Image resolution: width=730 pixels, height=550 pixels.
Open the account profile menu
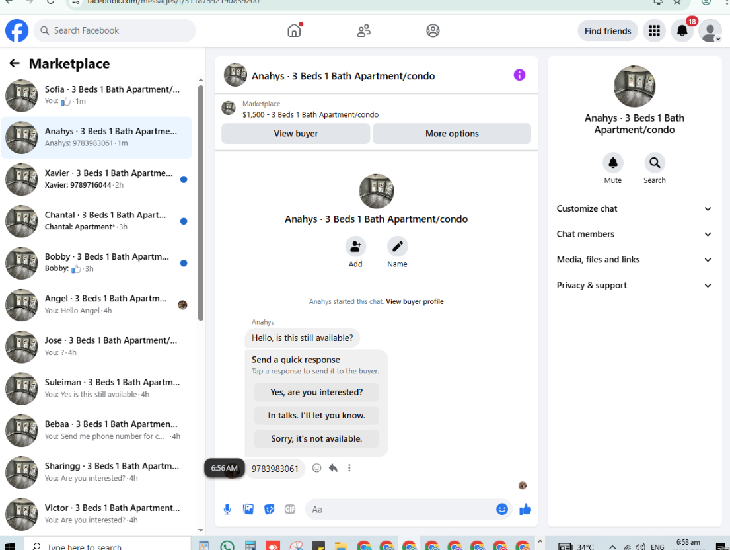point(710,30)
